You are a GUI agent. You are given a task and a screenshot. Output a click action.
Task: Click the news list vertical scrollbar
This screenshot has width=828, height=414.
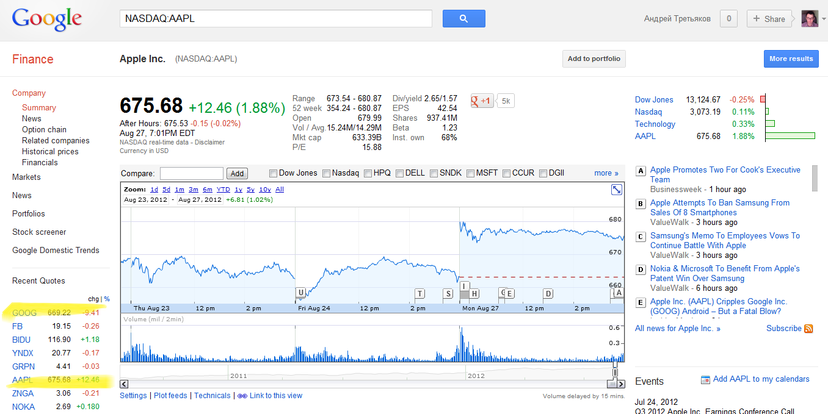pyautogui.click(x=815, y=178)
